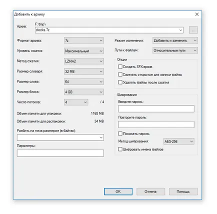The height and width of the screenshot is (214, 217).
Task: Expand the Уровень сжатия dropdown
Action: pyautogui.click(x=84, y=51)
